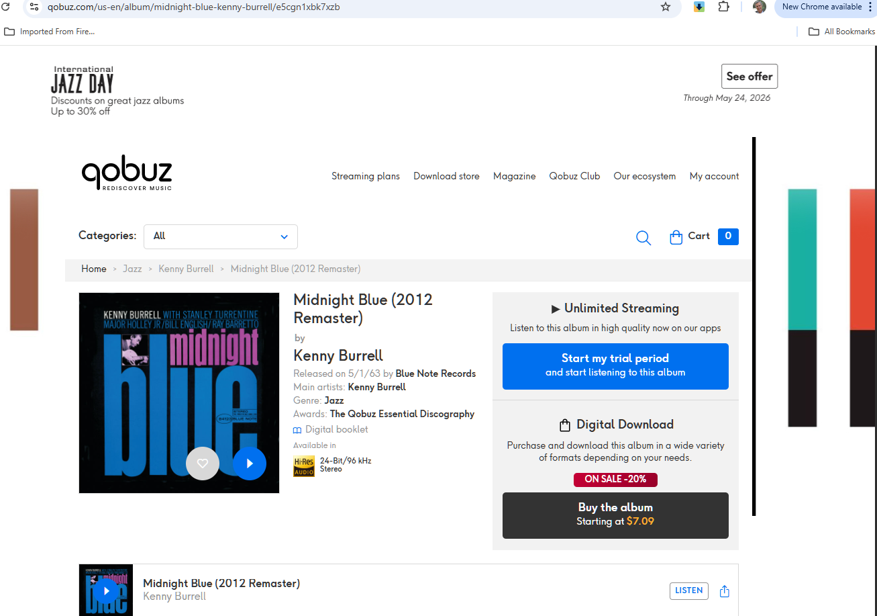Click the Through May 24, 2026 text
The width and height of the screenshot is (877, 616).
coord(727,98)
